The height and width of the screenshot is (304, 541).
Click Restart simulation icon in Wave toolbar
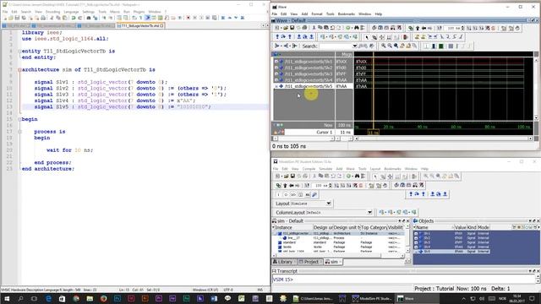(439, 28)
